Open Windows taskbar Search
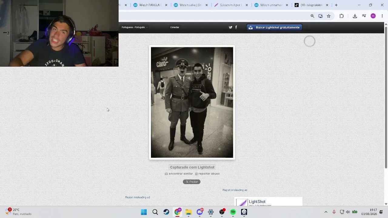The width and height of the screenshot is (388, 218). click(155, 212)
